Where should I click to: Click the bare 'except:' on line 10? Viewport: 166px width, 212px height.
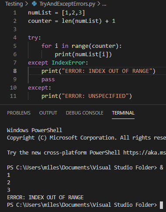click(x=40, y=88)
